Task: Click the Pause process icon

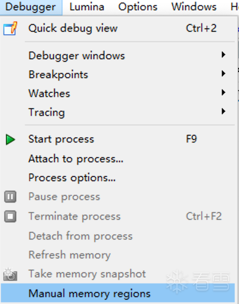Action: (x=10, y=197)
